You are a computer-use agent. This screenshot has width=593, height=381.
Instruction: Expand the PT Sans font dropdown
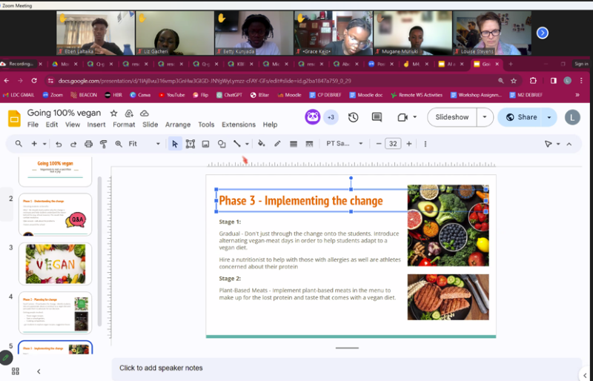[x=361, y=144]
